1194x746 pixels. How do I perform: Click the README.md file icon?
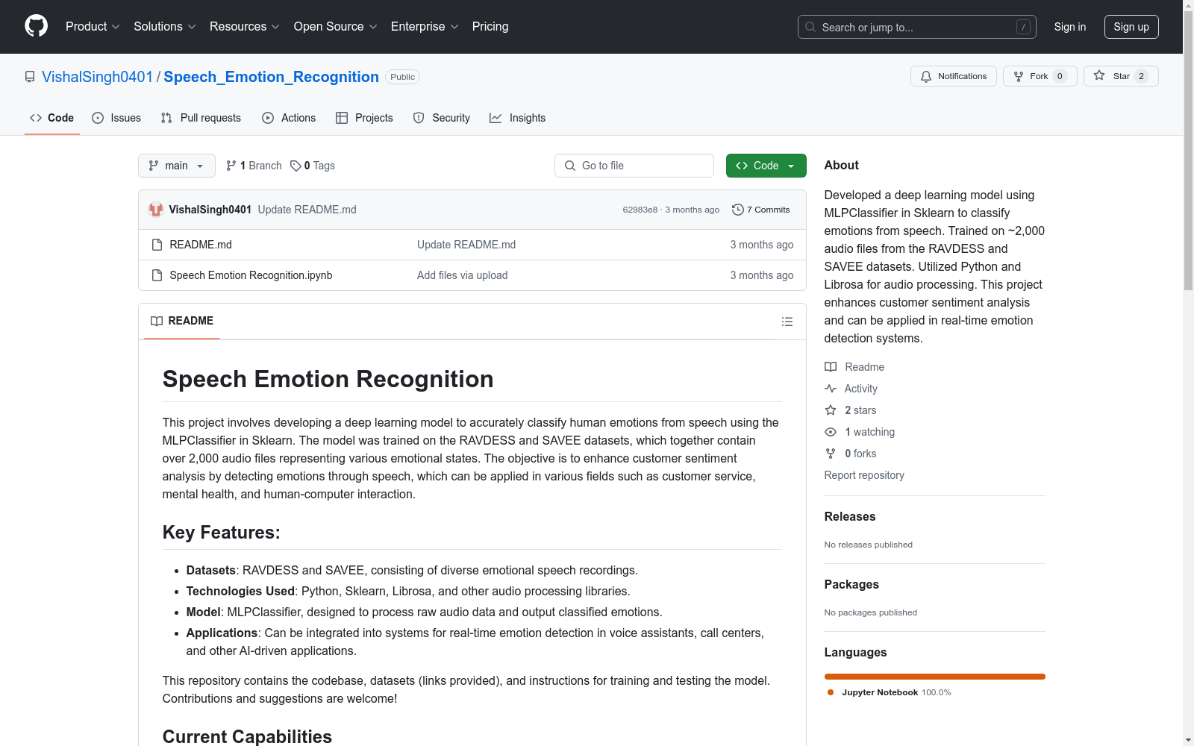click(x=157, y=245)
